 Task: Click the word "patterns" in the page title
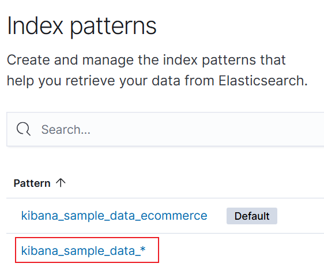pyautogui.click(x=113, y=28)
